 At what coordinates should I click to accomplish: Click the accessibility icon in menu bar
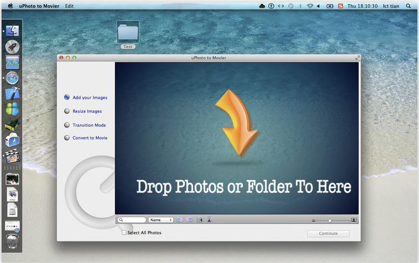pos(271,6)
